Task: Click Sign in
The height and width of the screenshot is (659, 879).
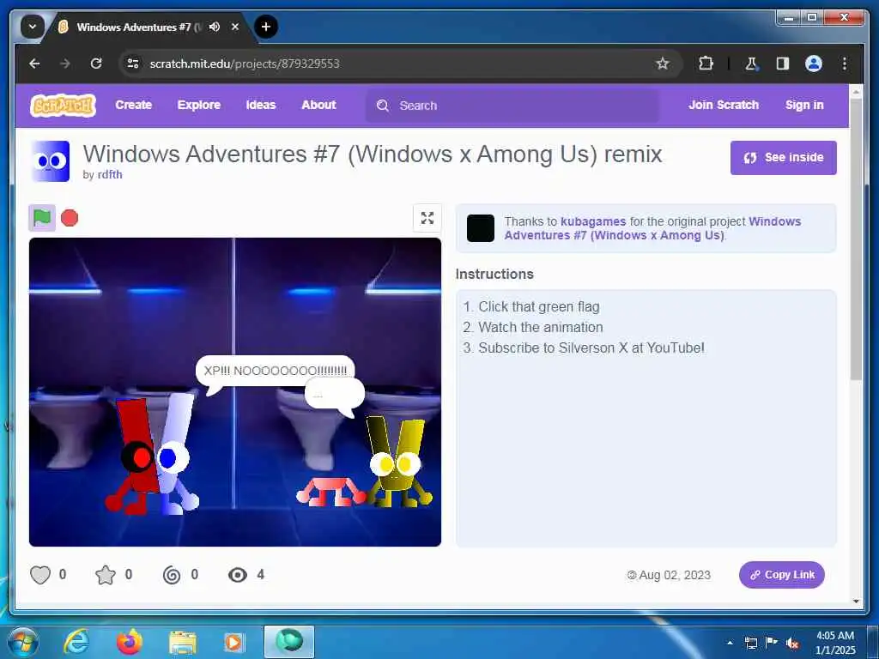Action: 803,105
